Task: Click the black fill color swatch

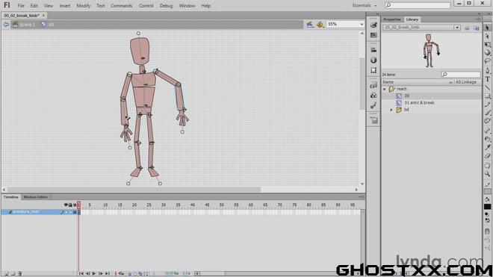Action: tap(487, 207)
